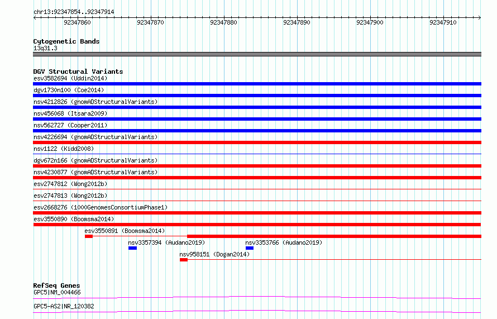This screenshot has height=319, width=497.
Task: Click the red bar under nsv4226694
Action: point(257,142)
